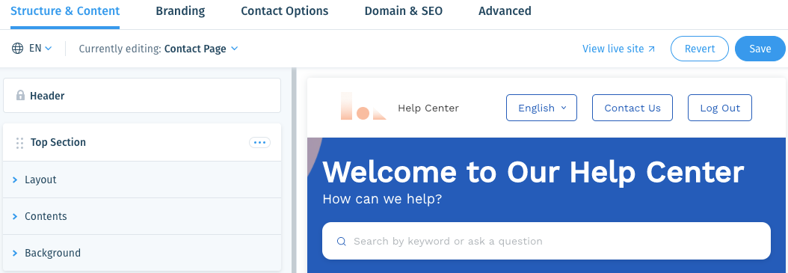This screenshot has width=788, height=273.
Task: Click the Save button
Action: coord(760,49)
